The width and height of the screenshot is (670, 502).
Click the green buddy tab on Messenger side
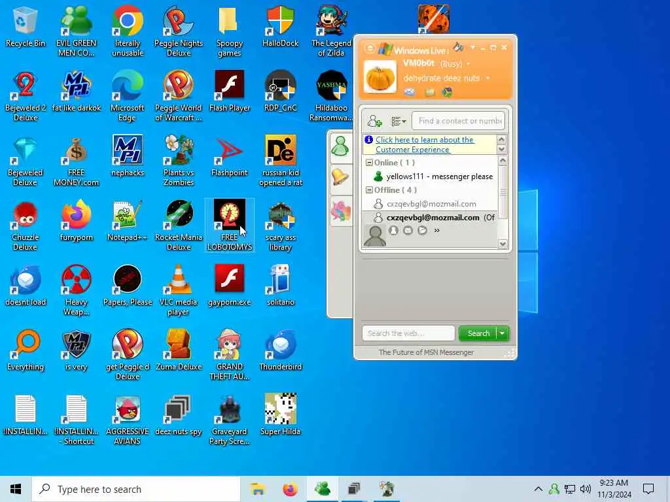pyautogui.click(x=340, y=147)
